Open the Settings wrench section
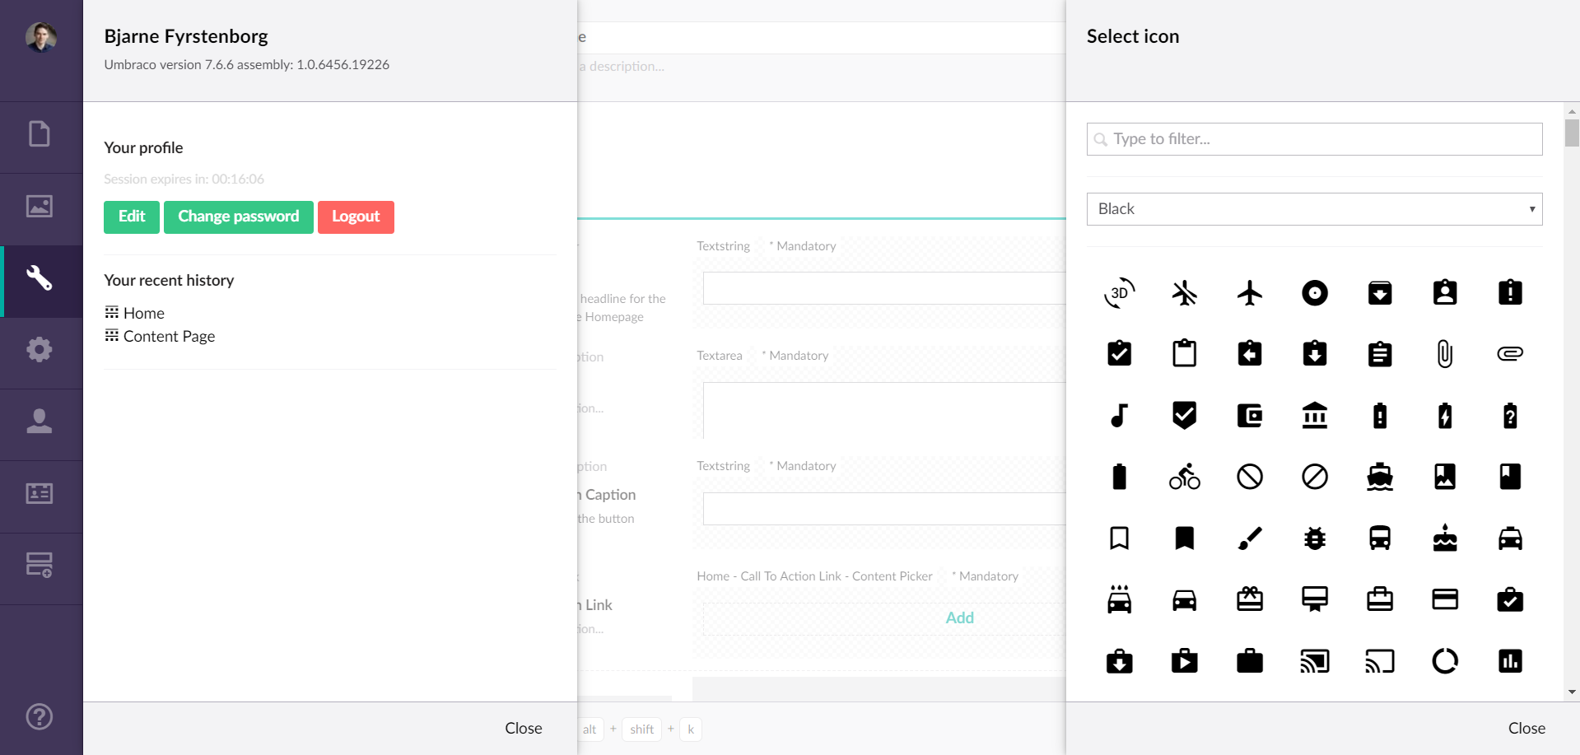The height and width of the screenshot is (755, 1580). 40,279
